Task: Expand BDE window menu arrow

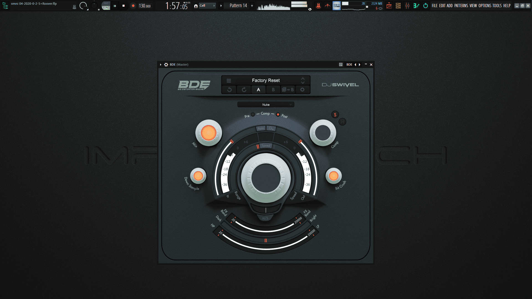Action: pos(160,65)
